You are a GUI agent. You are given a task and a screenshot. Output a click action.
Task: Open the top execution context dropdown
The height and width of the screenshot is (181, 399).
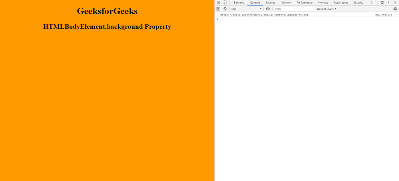click(x=246, y=9)
